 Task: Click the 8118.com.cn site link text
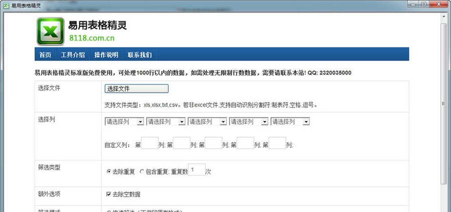pos(92,38)
